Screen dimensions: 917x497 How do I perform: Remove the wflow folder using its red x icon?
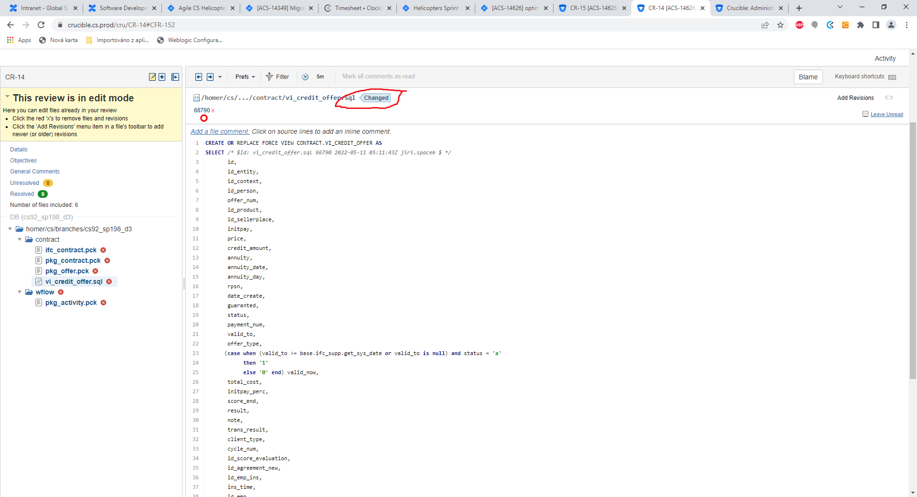[x=61, y=292]
